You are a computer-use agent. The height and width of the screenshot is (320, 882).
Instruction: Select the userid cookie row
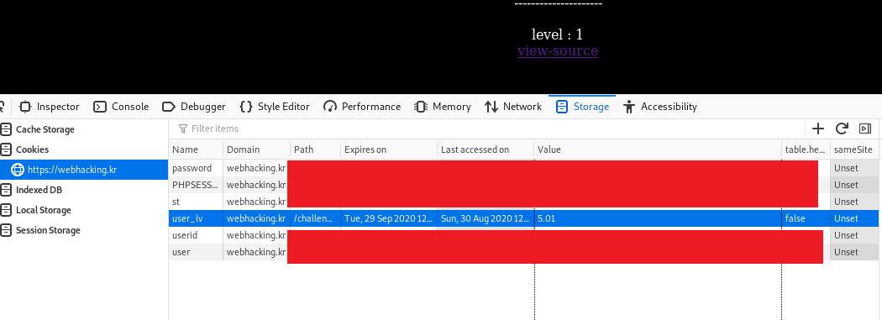tap(523, 235)
